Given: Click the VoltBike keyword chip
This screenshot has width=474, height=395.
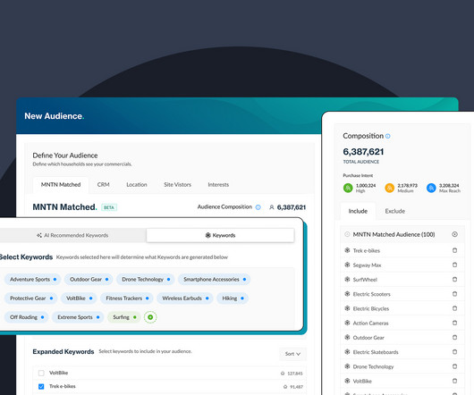Looking at the screenshot, I should (79, 298).
